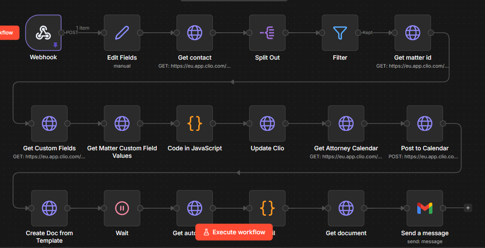
Task: Click the "Get document" label text
Action: point(346,233)
